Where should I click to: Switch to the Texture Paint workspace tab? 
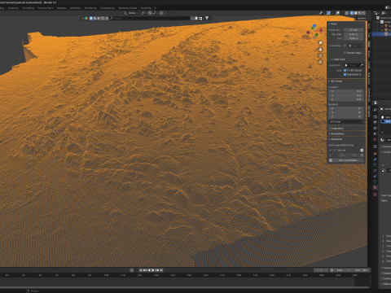[x=46, y=8]
